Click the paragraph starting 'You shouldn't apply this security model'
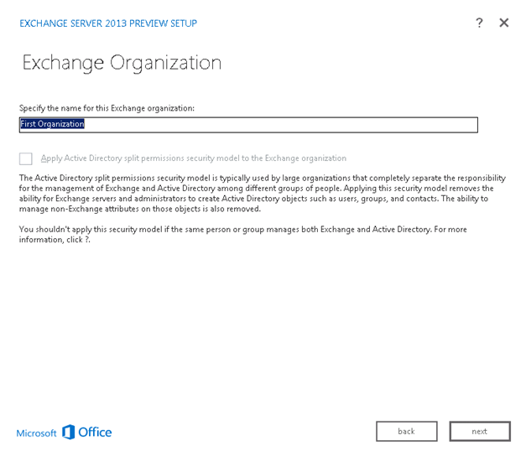The image size is (526, 456). tap(243, 235)
